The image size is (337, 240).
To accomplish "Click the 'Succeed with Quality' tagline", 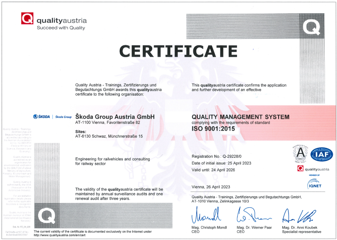I will point(61,28).
